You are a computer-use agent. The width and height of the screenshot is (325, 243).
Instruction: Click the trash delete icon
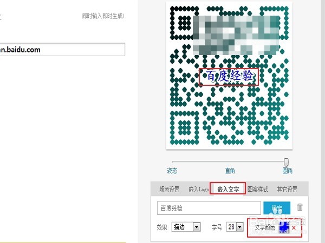(x=300, y=207)
